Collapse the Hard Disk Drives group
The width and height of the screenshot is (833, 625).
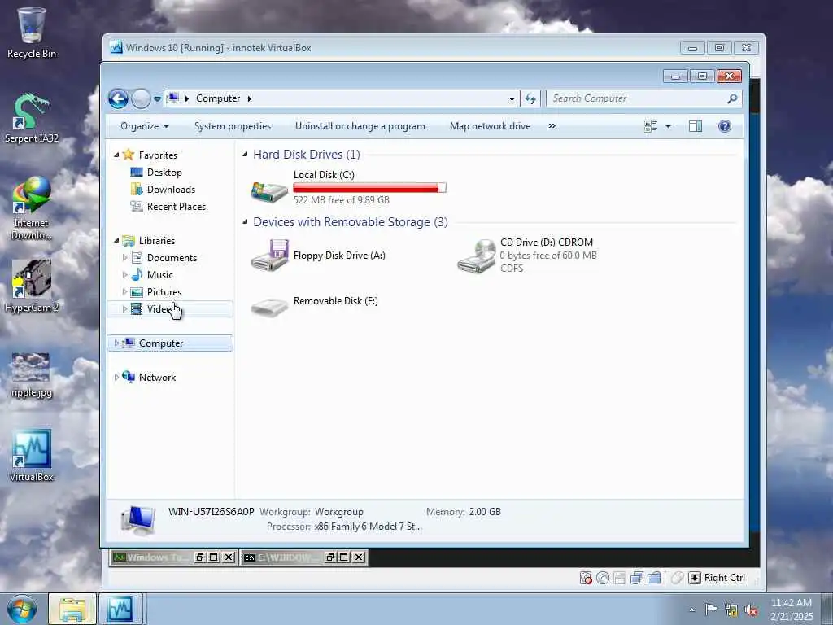coord(245,154)
